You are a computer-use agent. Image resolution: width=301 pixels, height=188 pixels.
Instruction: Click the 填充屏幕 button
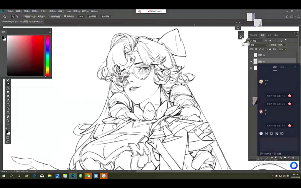coord(105,17)
